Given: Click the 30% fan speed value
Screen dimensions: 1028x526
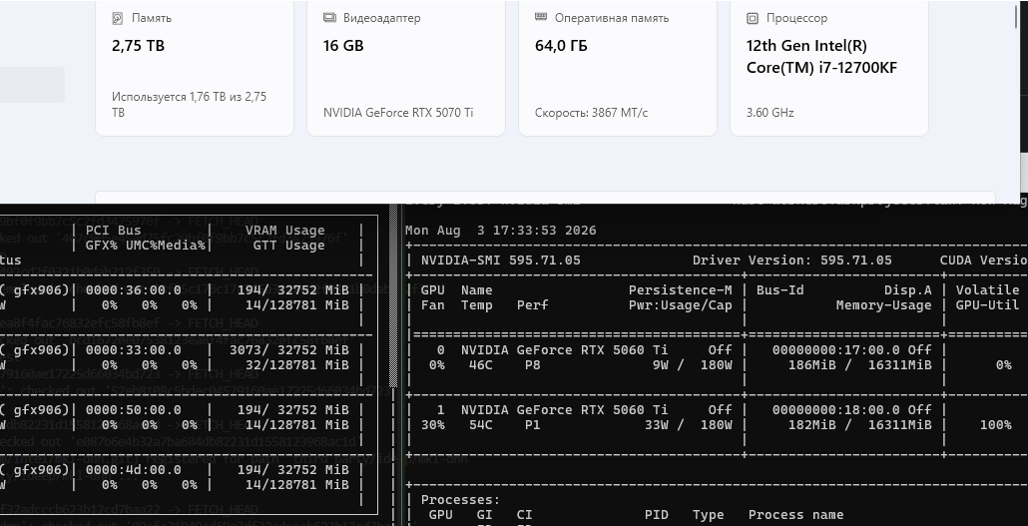Looking at the screenshot, I should click(x=433, y=425).
